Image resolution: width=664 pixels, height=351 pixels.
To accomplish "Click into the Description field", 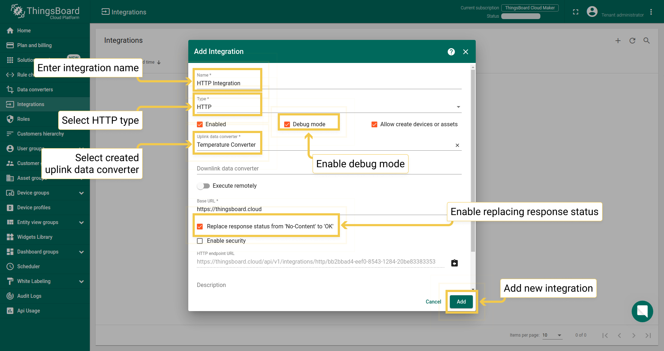I will click(x=329, y=285).
